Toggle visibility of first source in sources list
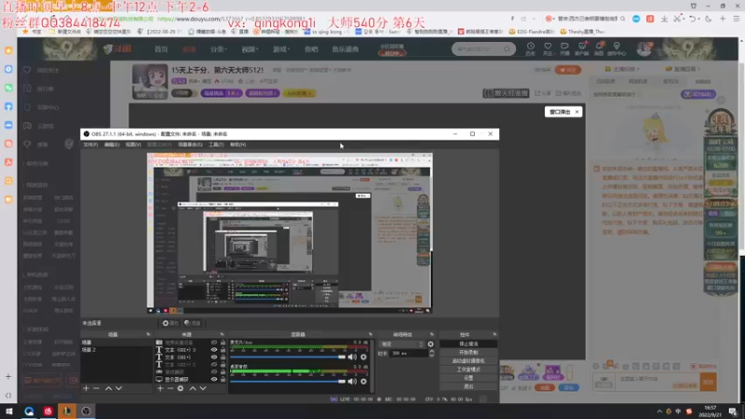Screen dimensions: 745x419 (214, 342)
